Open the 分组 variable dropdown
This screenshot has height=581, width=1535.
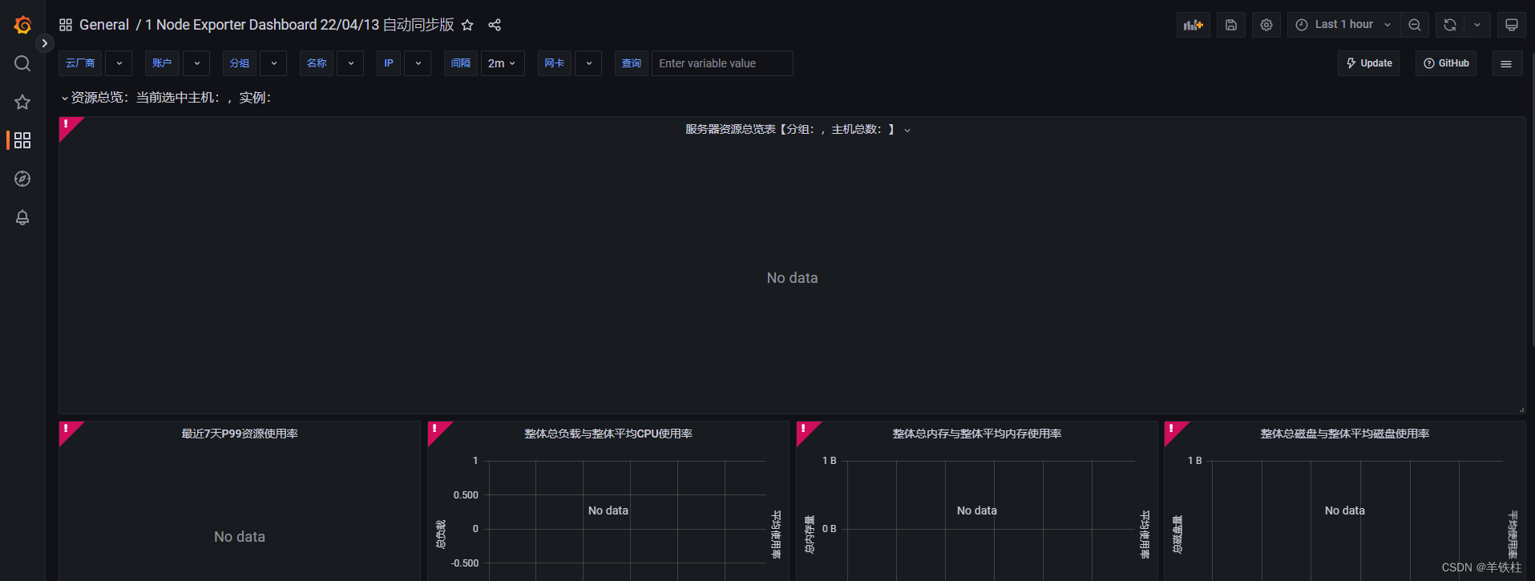click(274, 63)
